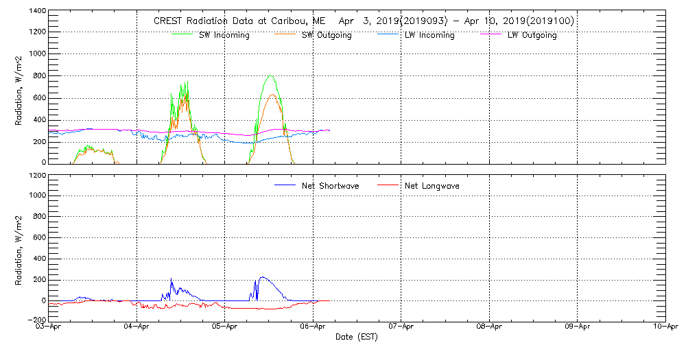Viewport: 686px width, 343px height.
Task: Click the upper chart's Radiation W/m^2 axis title
Action: pyautogui.click(x=20, y=87)
